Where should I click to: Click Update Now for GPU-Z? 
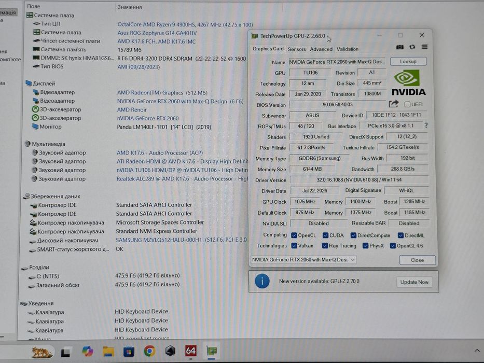pos(414,282)
